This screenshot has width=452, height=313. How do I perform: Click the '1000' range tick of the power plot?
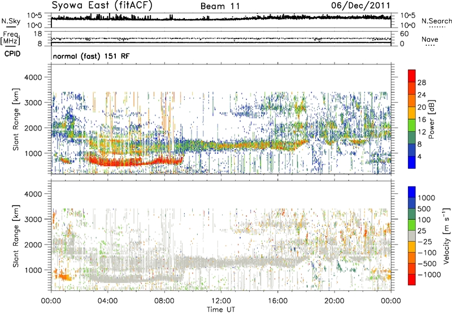pos(33,153)
